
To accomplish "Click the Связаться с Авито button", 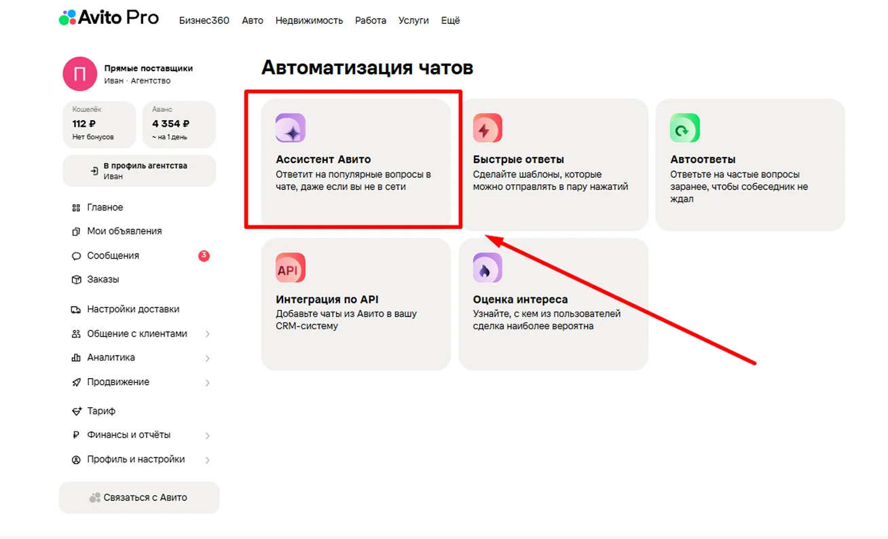I will coord(139,498).
